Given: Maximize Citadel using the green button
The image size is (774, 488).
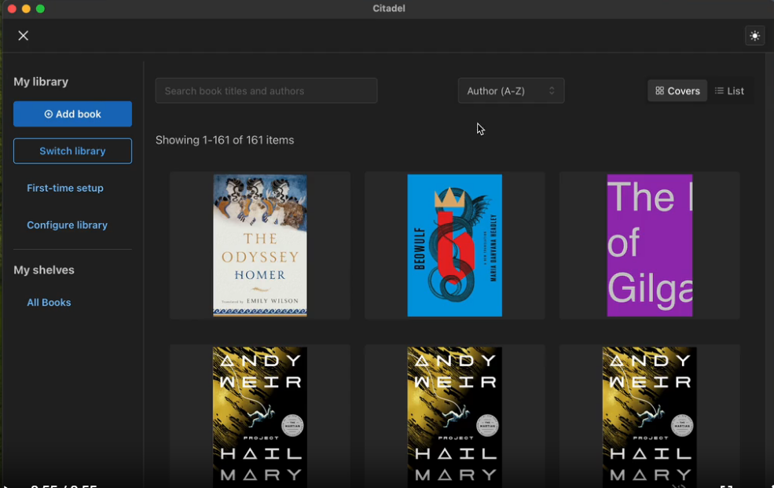Looking at the screenshot, I should pyautogui.click(x=40, y=9).
